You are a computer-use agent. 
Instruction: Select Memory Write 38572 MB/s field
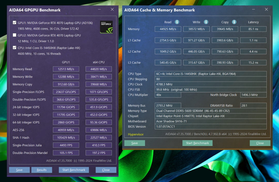click(x=196, y=29)
